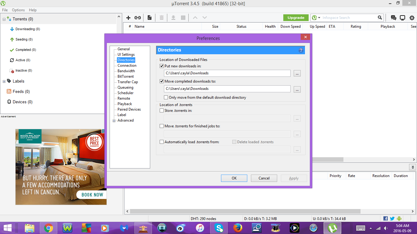Open the chat bubbles icon in toolbar
Screen dimensions: 417x234
point(393,18)
